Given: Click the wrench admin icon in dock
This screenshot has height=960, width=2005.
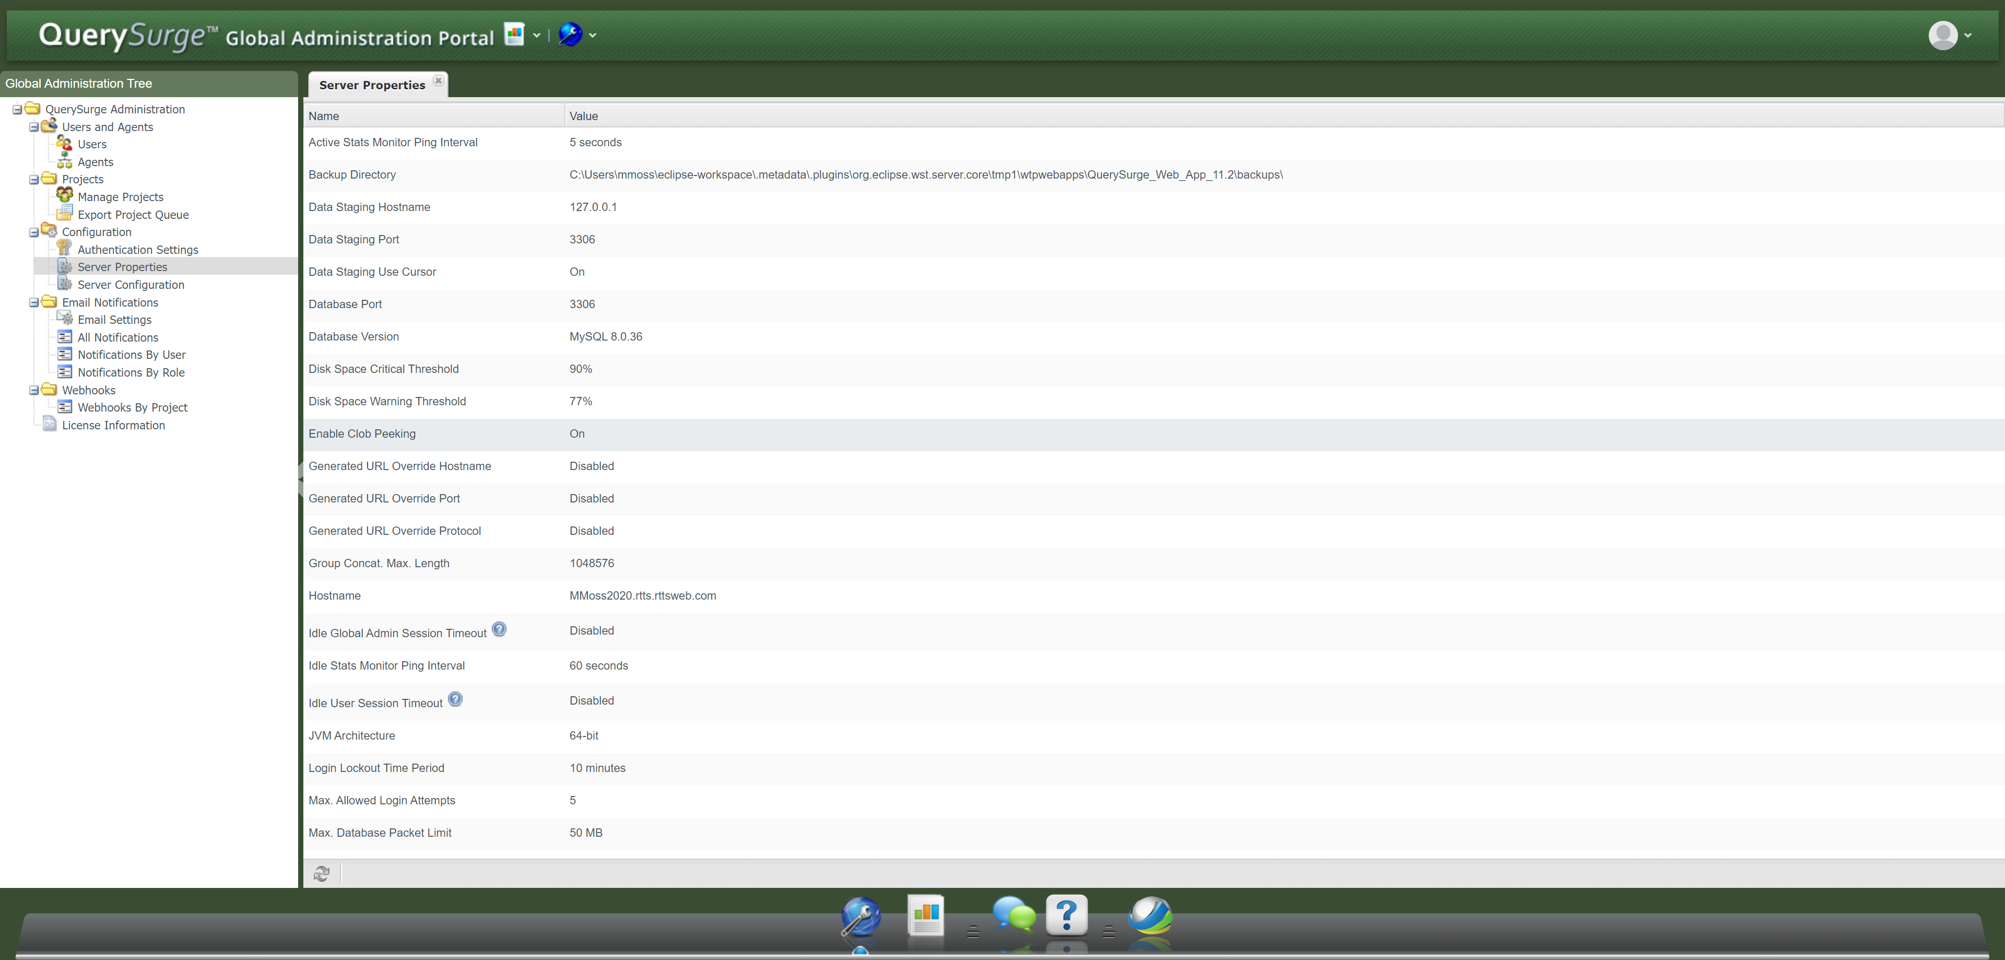Looking at the screenshot, I should 861,917.
